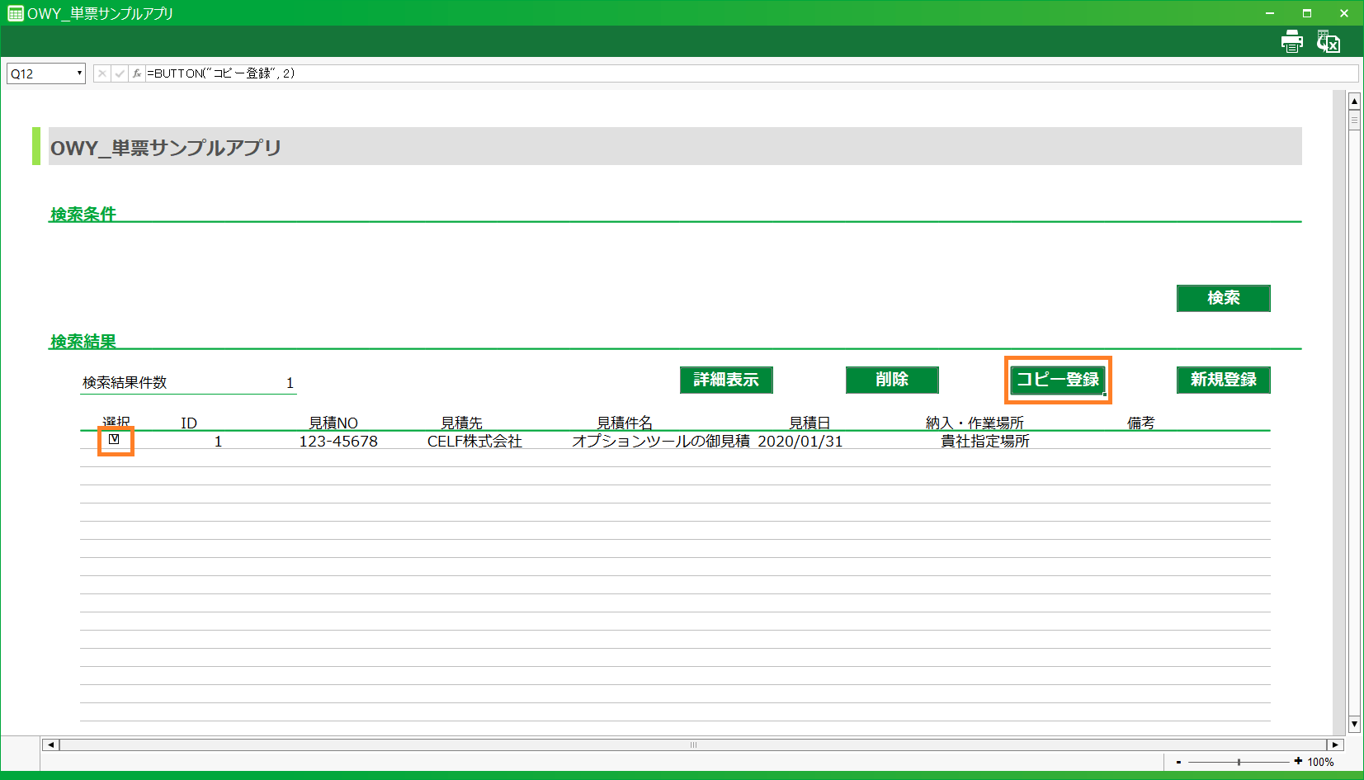Viewport: 1364px width, 780px height.
Task: Click the fx function icon
Action: 137,73
